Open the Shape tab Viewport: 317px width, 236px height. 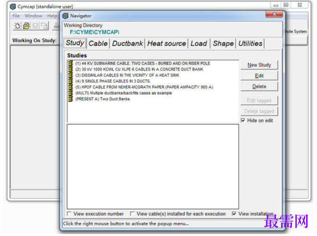(223, 43)
